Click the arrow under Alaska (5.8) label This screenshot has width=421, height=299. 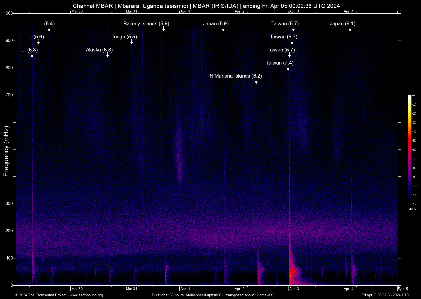[108, 55]
